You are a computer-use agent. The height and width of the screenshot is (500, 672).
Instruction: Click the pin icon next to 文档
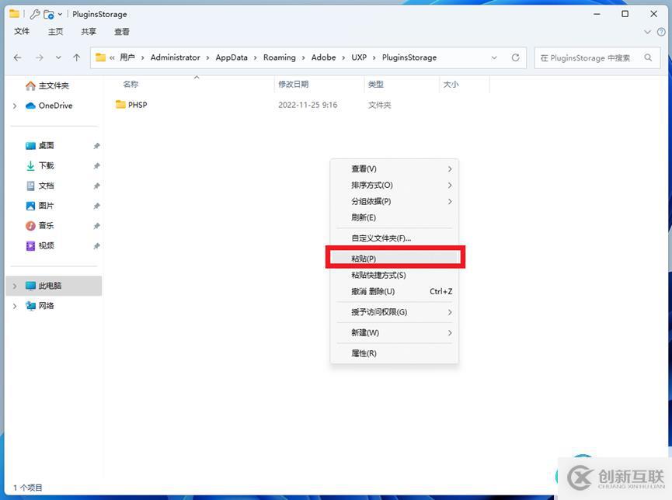pyautogui.click(x=96, y=186)
